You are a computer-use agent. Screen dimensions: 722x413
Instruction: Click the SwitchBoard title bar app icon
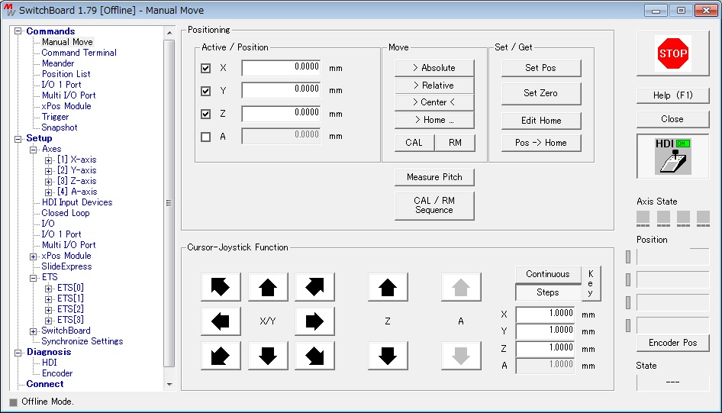(x=10, y=10)
